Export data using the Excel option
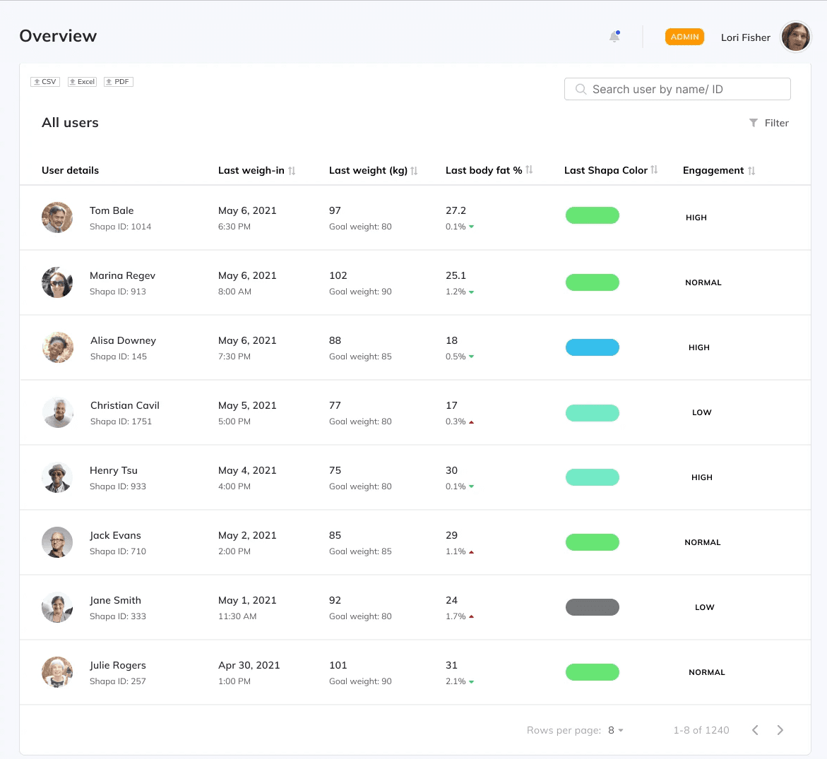The height and width of the screenshot is (759, 827). click(x=82, y=81)
